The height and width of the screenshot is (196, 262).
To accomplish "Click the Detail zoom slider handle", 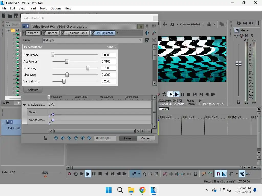I will click(53, 55).
